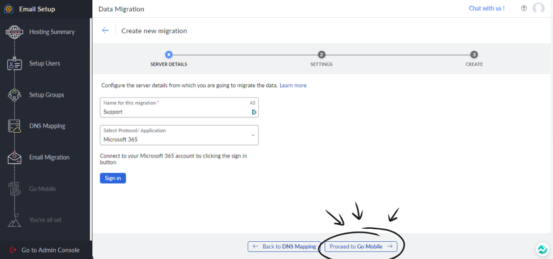Screen dimensions: 553x259
Task: Focus the Name for this migration field
Action: pos(173,112)
